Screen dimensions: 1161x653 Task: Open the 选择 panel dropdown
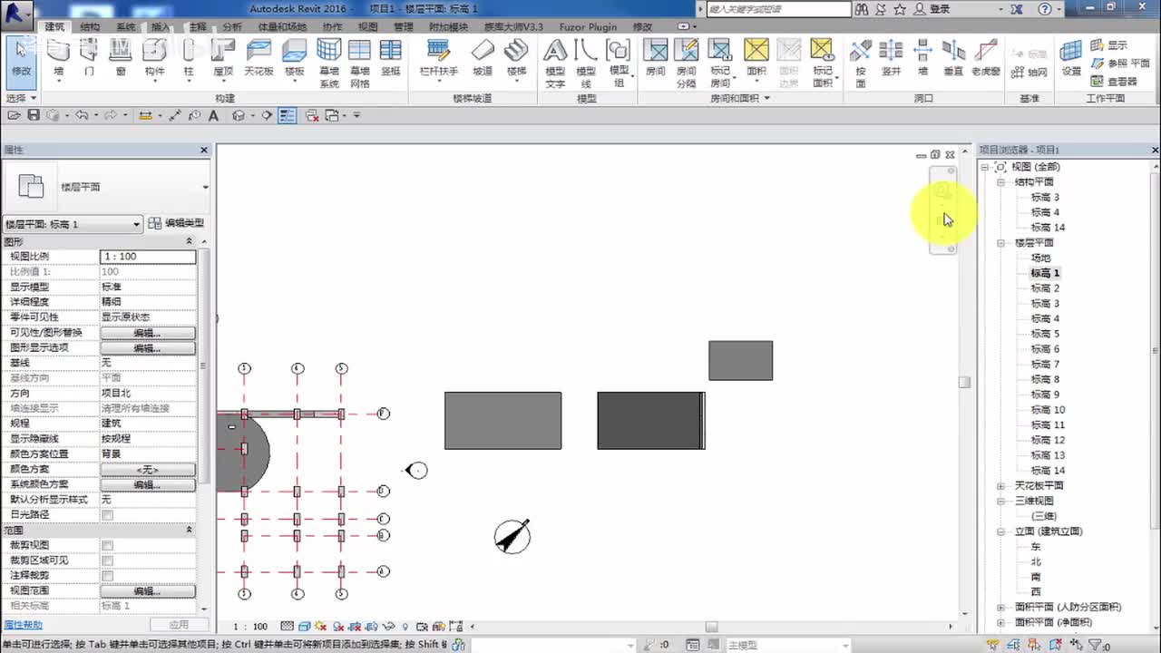[x=21, y=98]
